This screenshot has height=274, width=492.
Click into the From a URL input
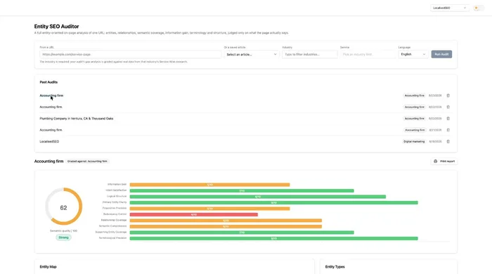point(130,54)
